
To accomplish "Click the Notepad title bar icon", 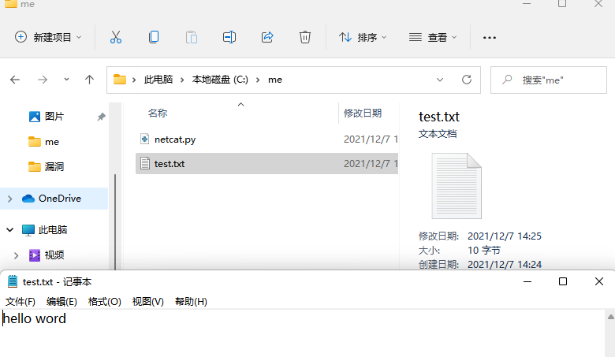I will [13, 281].
